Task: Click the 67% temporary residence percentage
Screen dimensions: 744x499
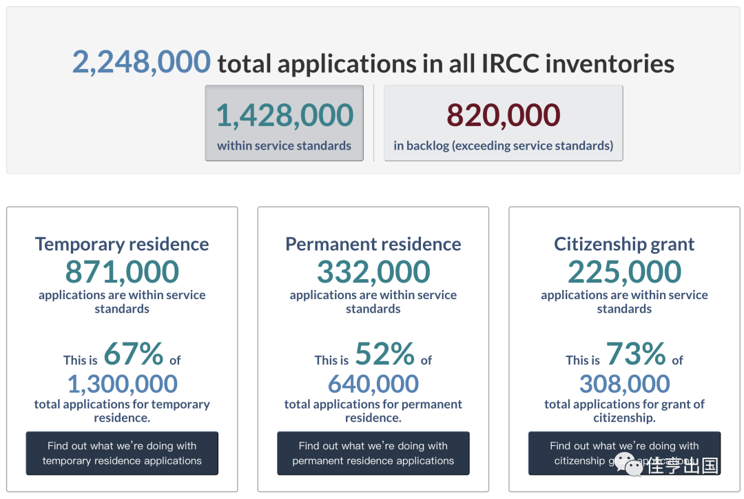Action: point(134,354)
